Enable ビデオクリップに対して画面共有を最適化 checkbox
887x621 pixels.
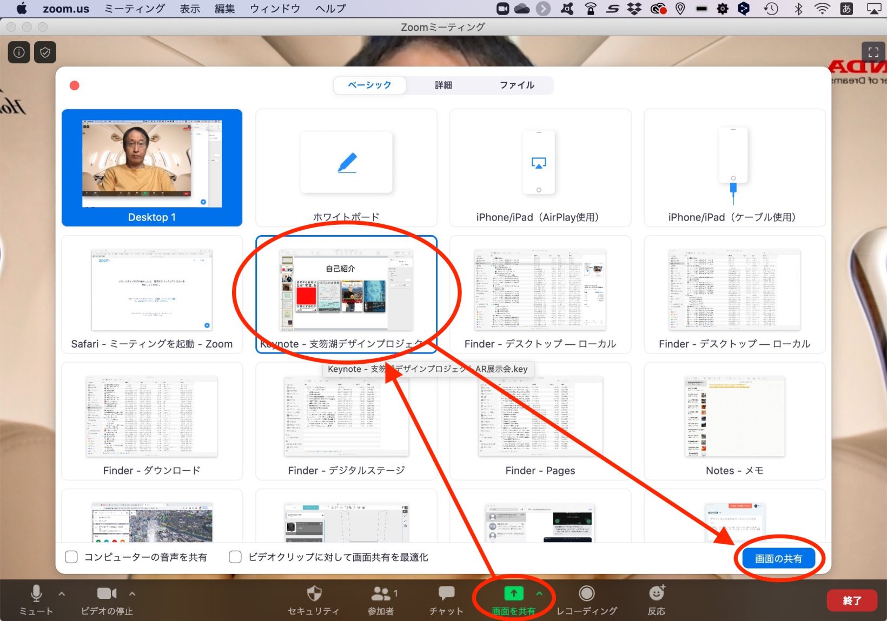[x=235, y=557]
